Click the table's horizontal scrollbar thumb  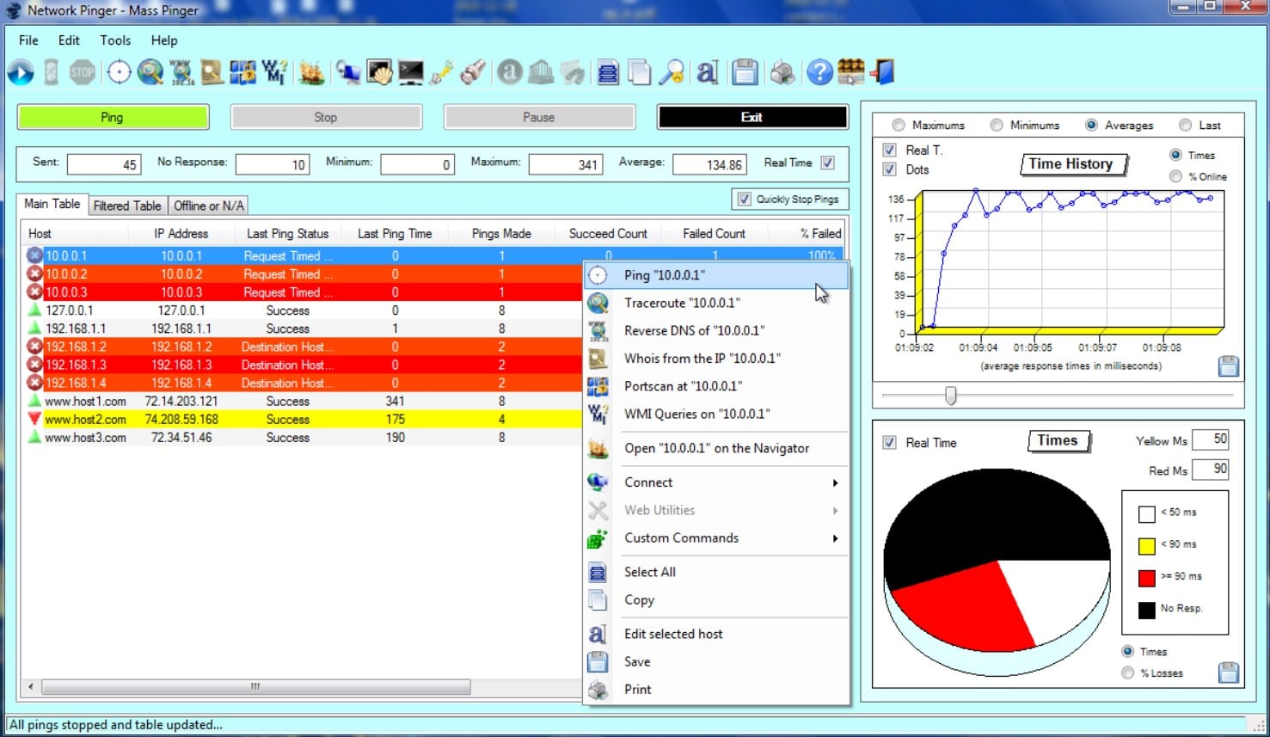point(255,686)
